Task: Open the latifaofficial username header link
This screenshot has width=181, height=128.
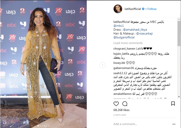Action: click(x=133, y=9)
